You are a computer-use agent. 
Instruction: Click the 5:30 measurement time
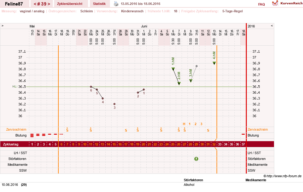[173, 41]
